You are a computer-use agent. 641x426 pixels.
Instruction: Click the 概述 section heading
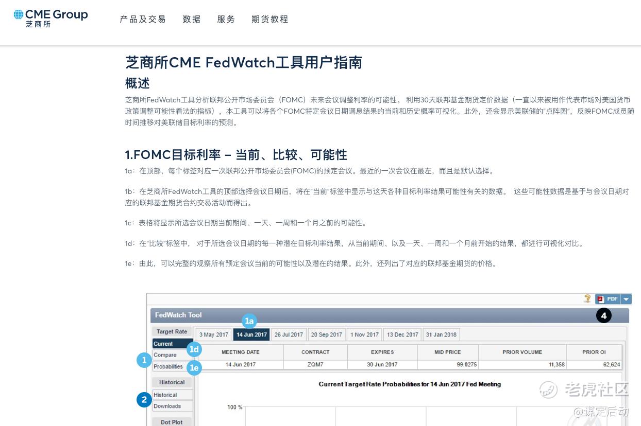tap(138, 83)
